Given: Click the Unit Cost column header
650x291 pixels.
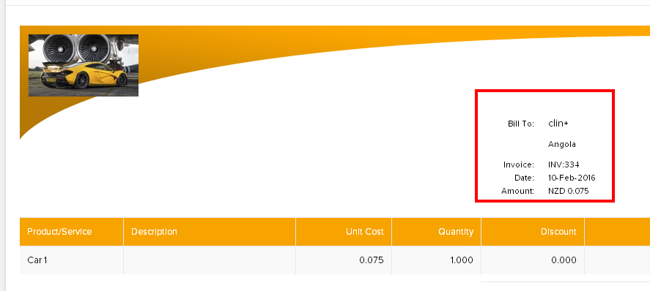Looking at the screenshot, I should click(344, 232).
